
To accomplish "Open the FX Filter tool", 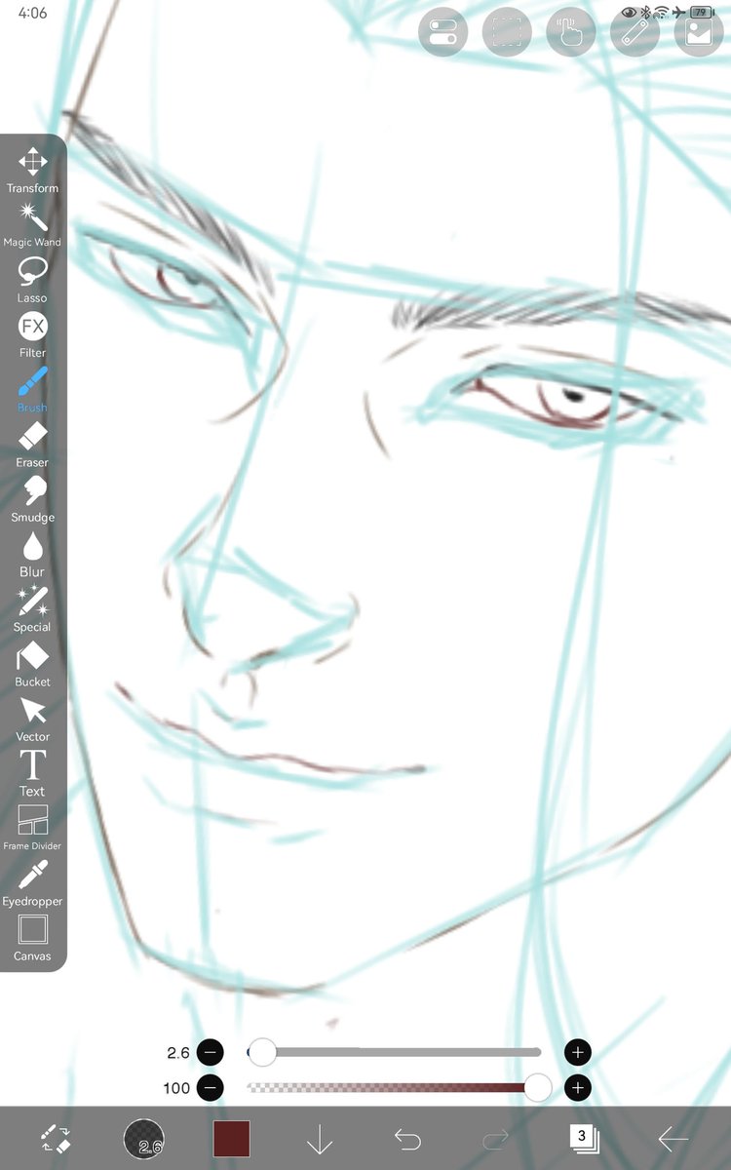I will click(x=32, y=334).
